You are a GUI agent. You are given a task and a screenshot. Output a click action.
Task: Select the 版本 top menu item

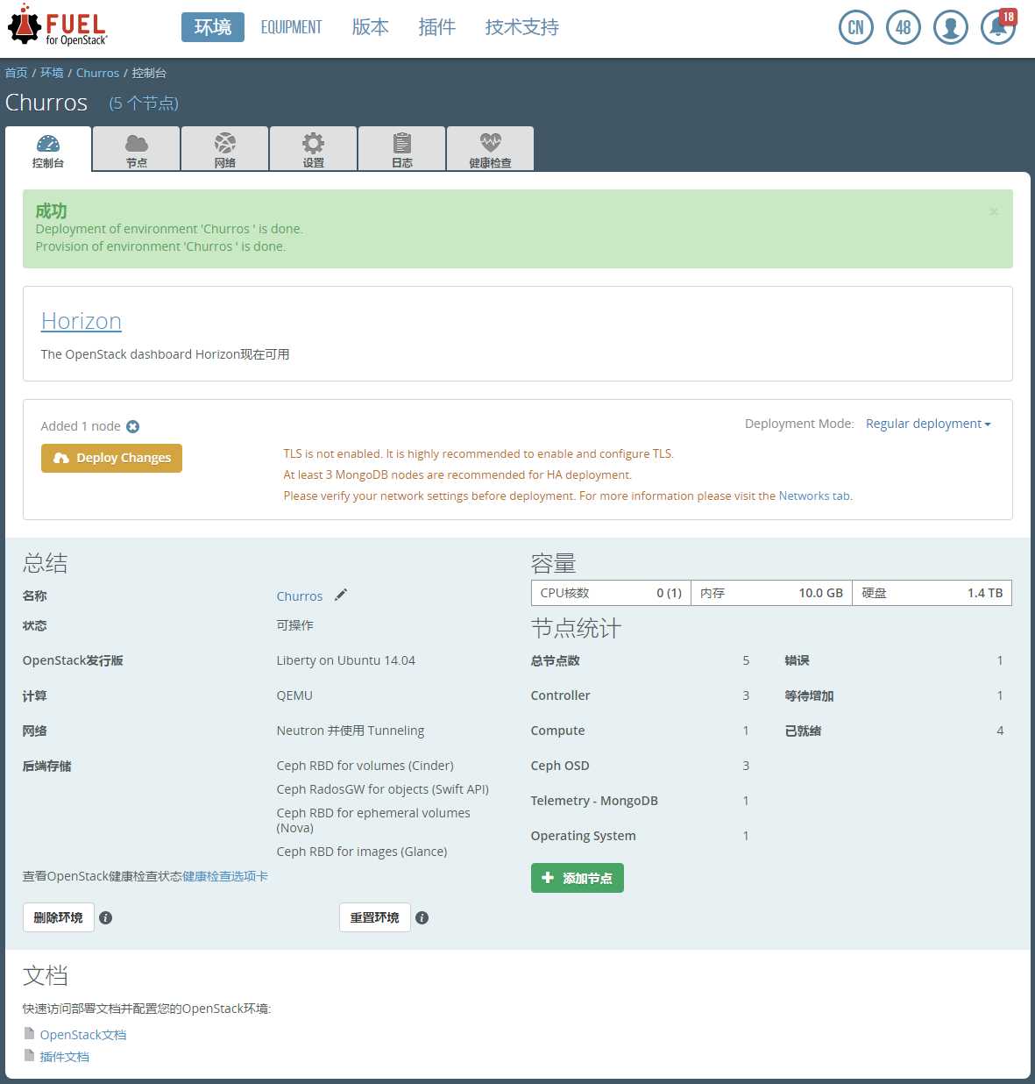click(371, 27)
